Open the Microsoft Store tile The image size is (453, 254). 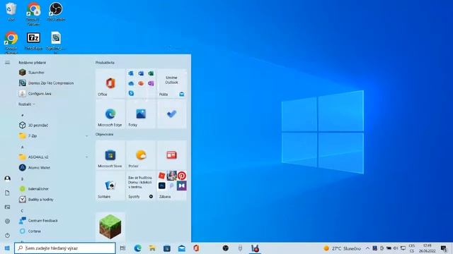[110, 155]
